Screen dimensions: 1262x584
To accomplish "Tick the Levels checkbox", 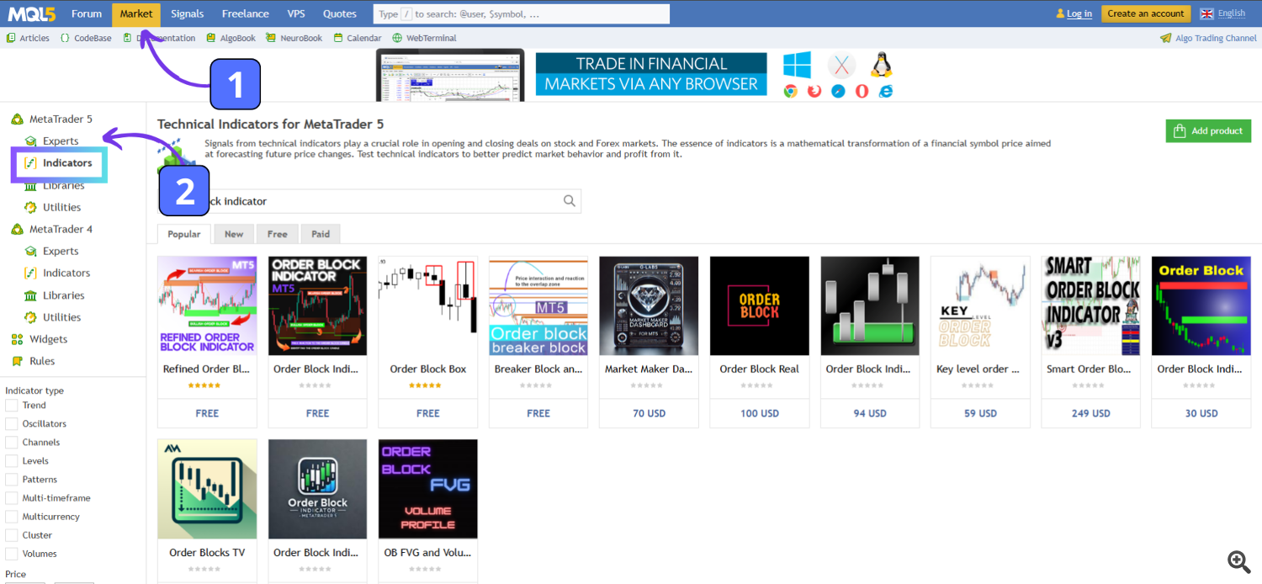I will tap(12, 461).
